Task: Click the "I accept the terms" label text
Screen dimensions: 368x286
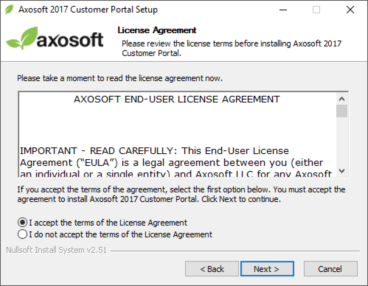Action: (x=108, y=222)
